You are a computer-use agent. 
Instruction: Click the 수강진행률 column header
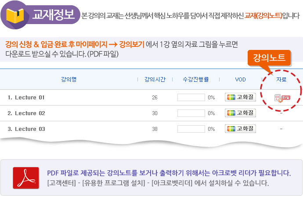195,79
